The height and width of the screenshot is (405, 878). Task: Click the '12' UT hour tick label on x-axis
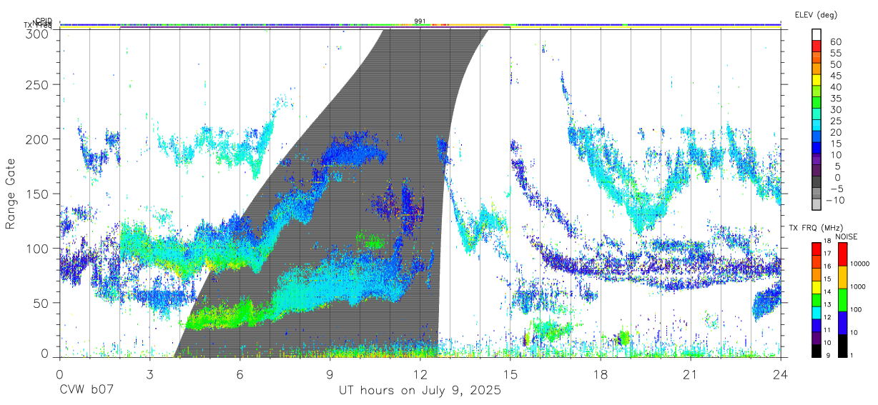[x=420, y=375]
